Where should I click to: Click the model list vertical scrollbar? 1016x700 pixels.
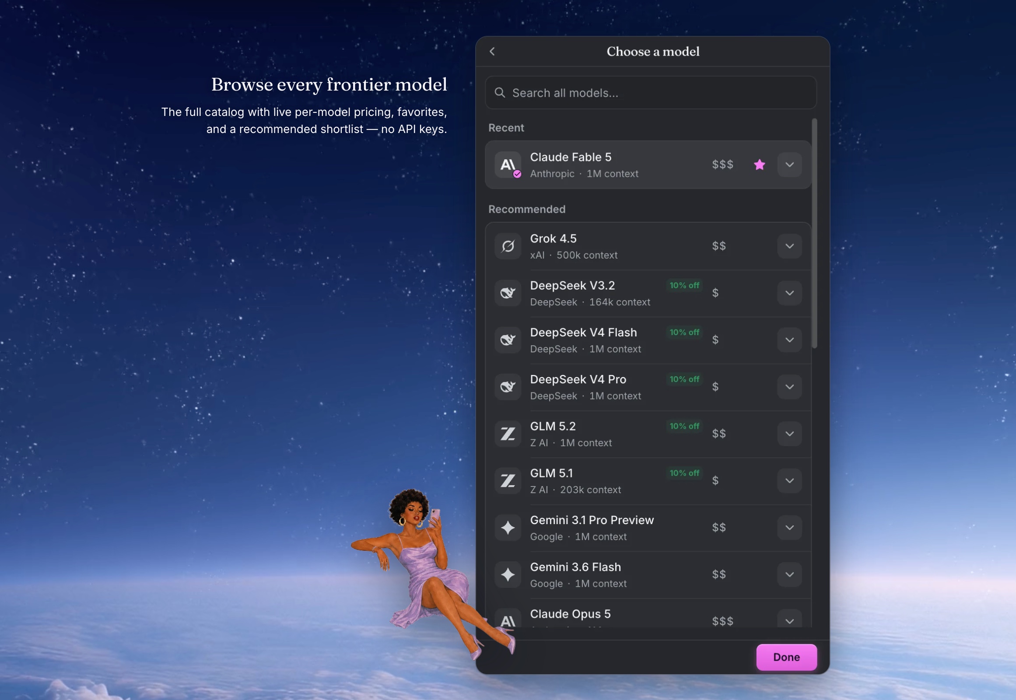coord(814,233)
